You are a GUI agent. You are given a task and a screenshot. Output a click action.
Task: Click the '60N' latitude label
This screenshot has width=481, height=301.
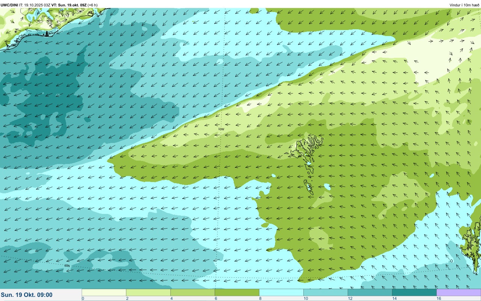coord(67,266)
